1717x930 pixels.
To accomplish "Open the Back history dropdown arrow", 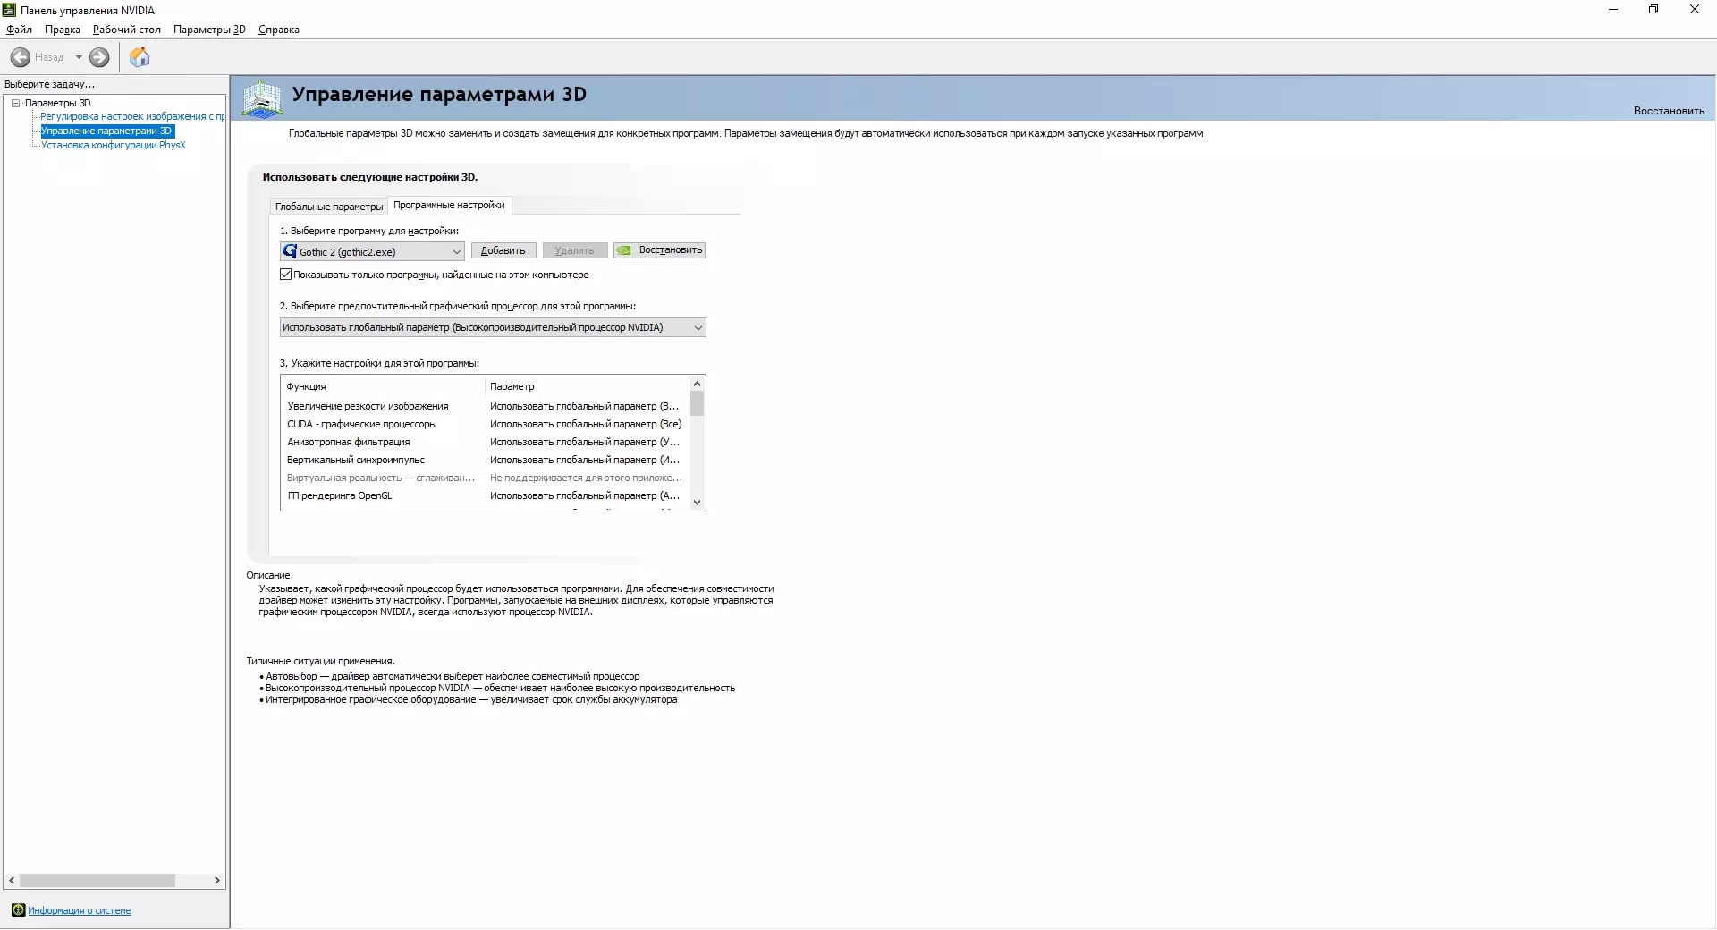I will (x=79, y=57).
